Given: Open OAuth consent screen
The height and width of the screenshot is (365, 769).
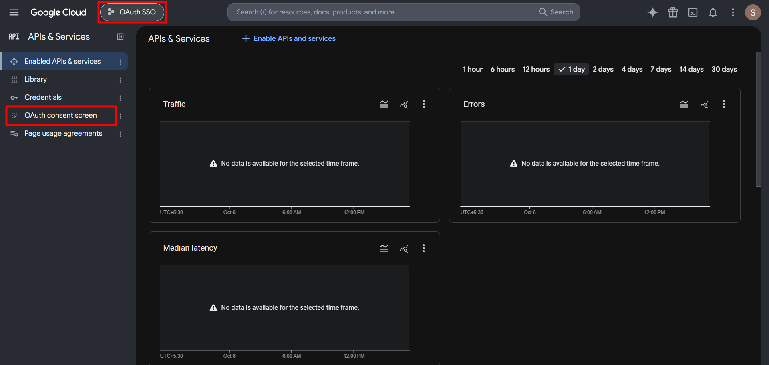Looking at the screenshot, I should [x=60, y=116].
